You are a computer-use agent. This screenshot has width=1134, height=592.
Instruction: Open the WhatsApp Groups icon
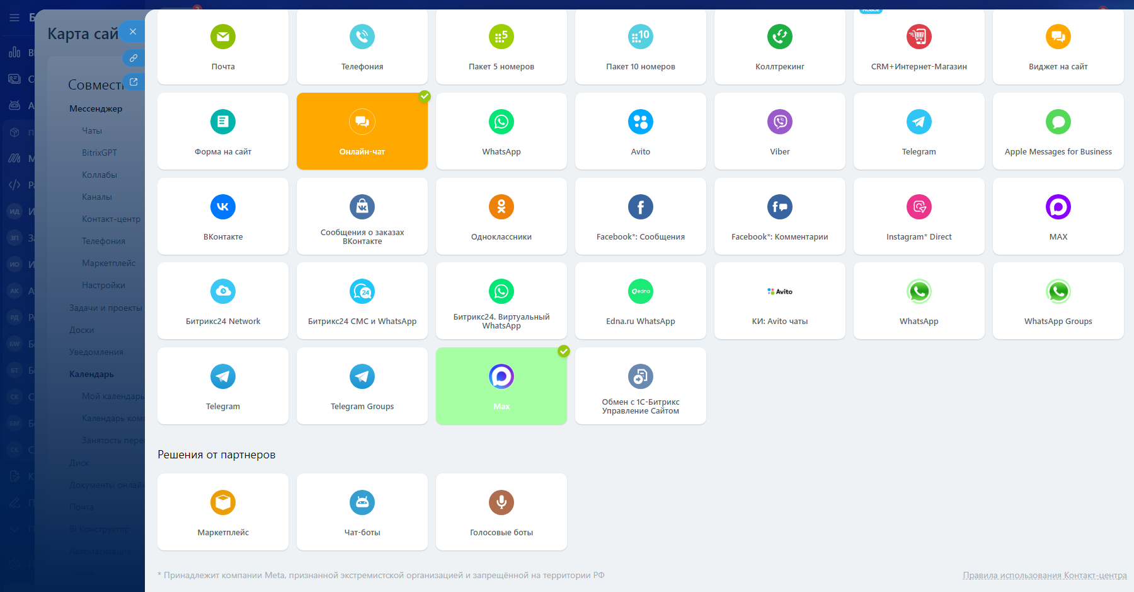point(1058,291)
